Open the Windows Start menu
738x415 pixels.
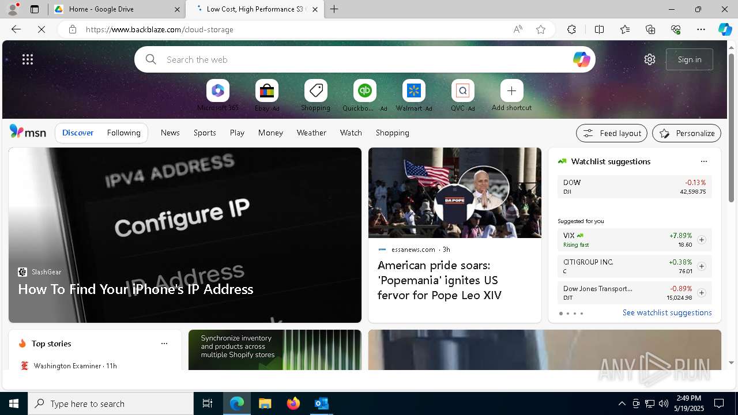(14, 403)
